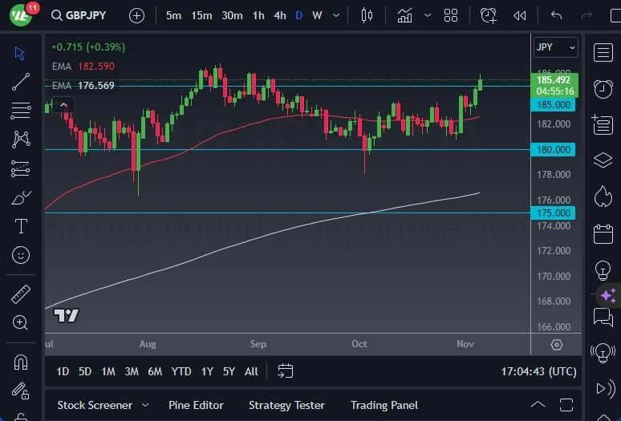The image size is (621, 421).
Task: Open the 17:04:43 (UTC) timezone menu
Action: tap(538, 371)
